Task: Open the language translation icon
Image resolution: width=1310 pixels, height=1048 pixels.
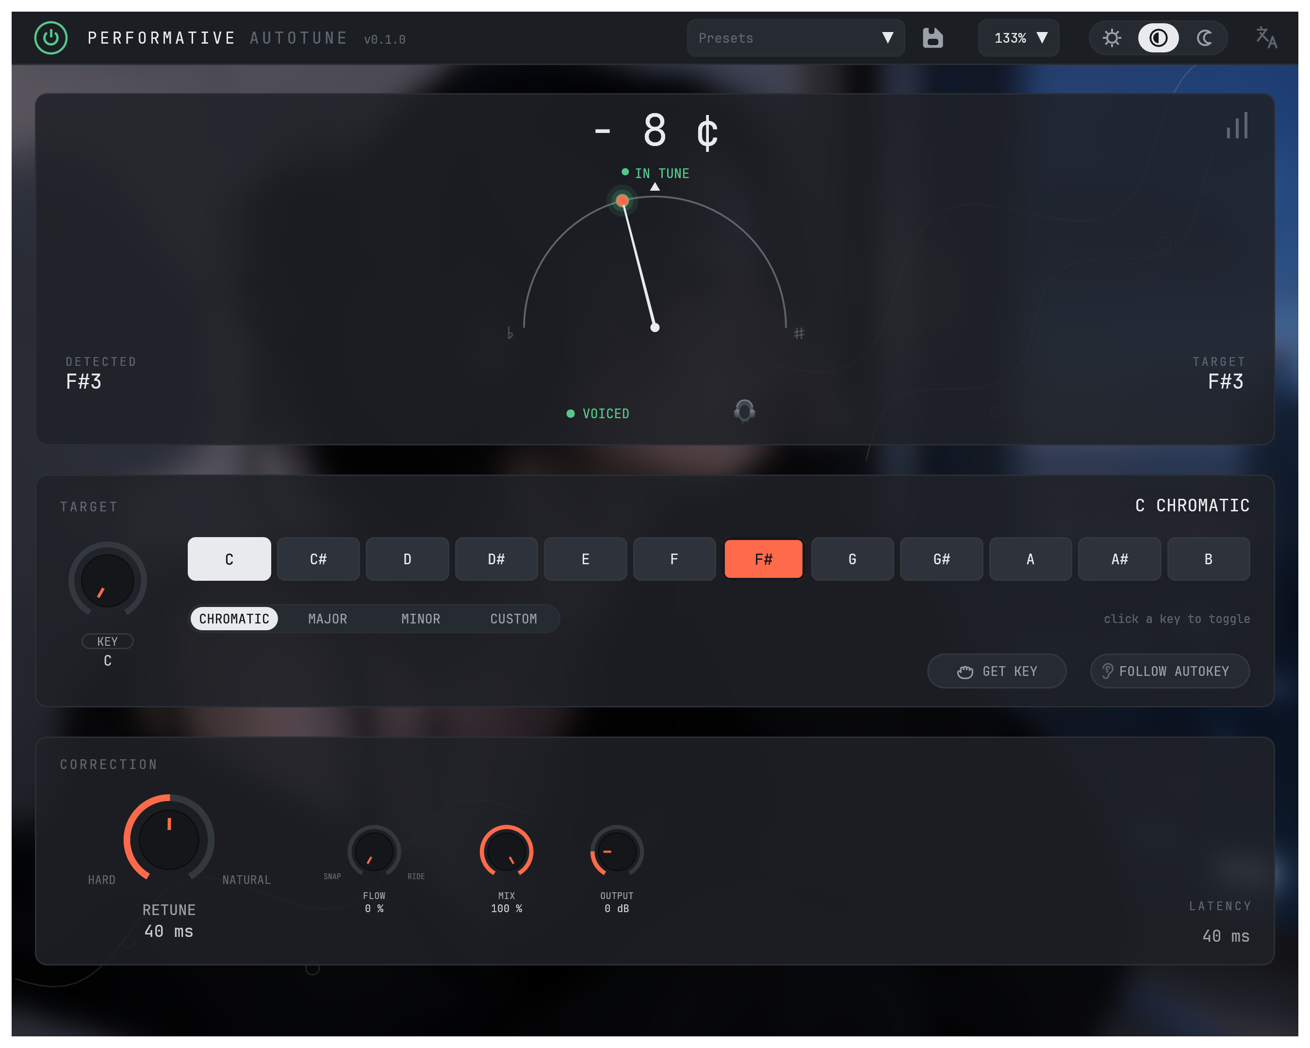Action: (1266, 38)
